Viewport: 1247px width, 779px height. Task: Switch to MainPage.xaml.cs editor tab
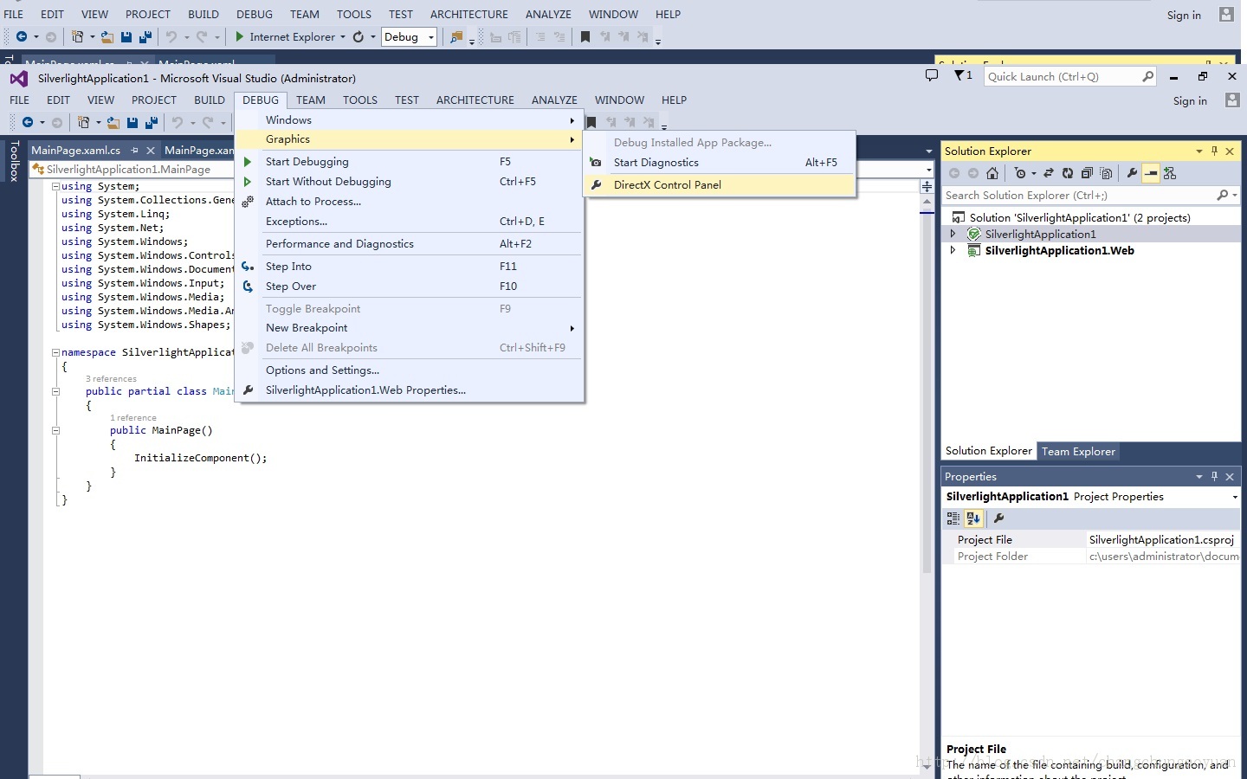point(76,151)
